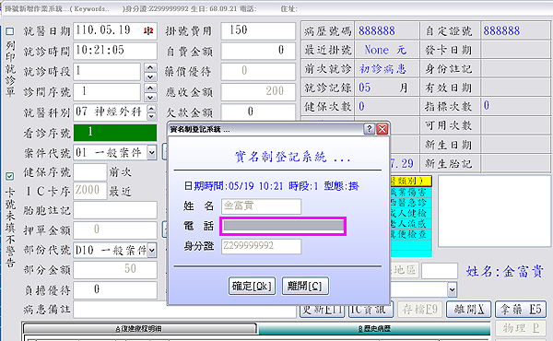
Task: Click the 拿藥 F5 button
Action: point(521,310)
